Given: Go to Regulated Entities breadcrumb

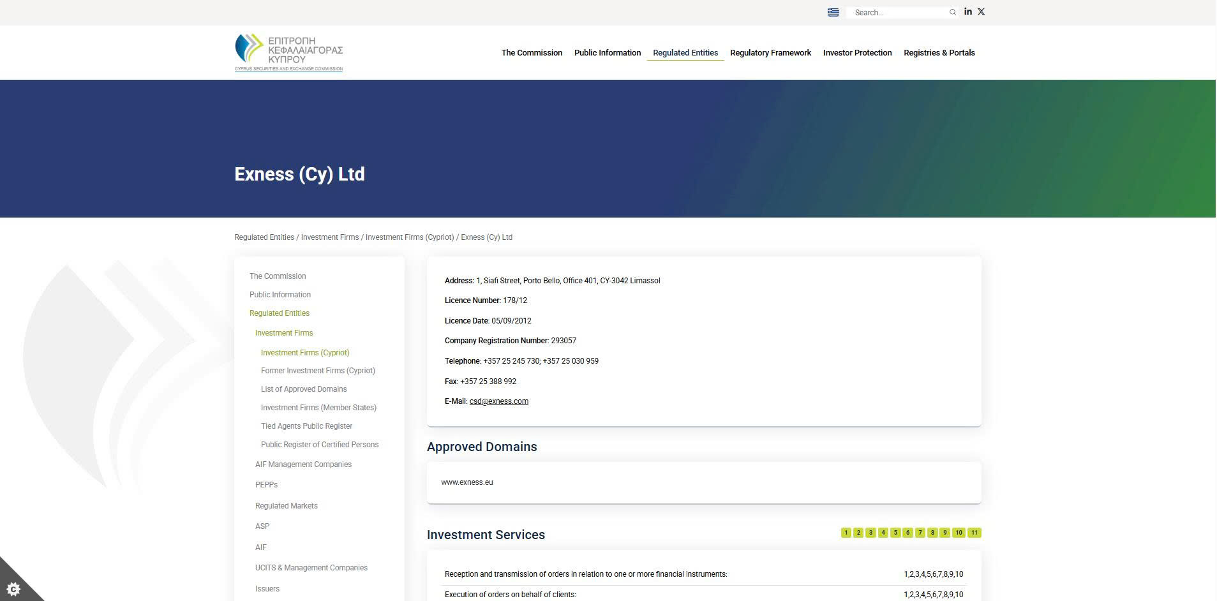Looking at the screenshot, I should pyautogui.click(x=264, y=237).
